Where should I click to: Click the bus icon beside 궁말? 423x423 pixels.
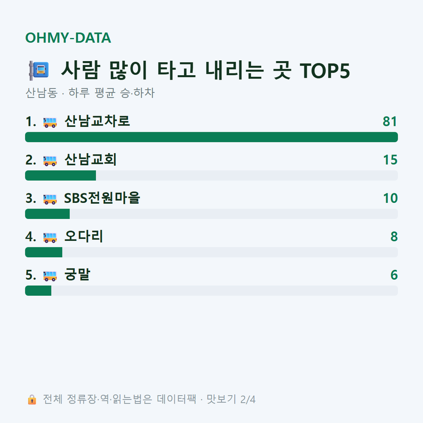[50, 276]
